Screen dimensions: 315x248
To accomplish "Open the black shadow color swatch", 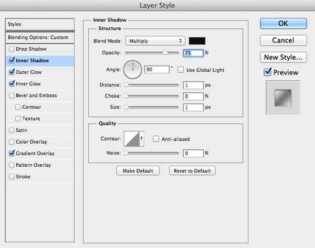I will click(x=197, y=41).
